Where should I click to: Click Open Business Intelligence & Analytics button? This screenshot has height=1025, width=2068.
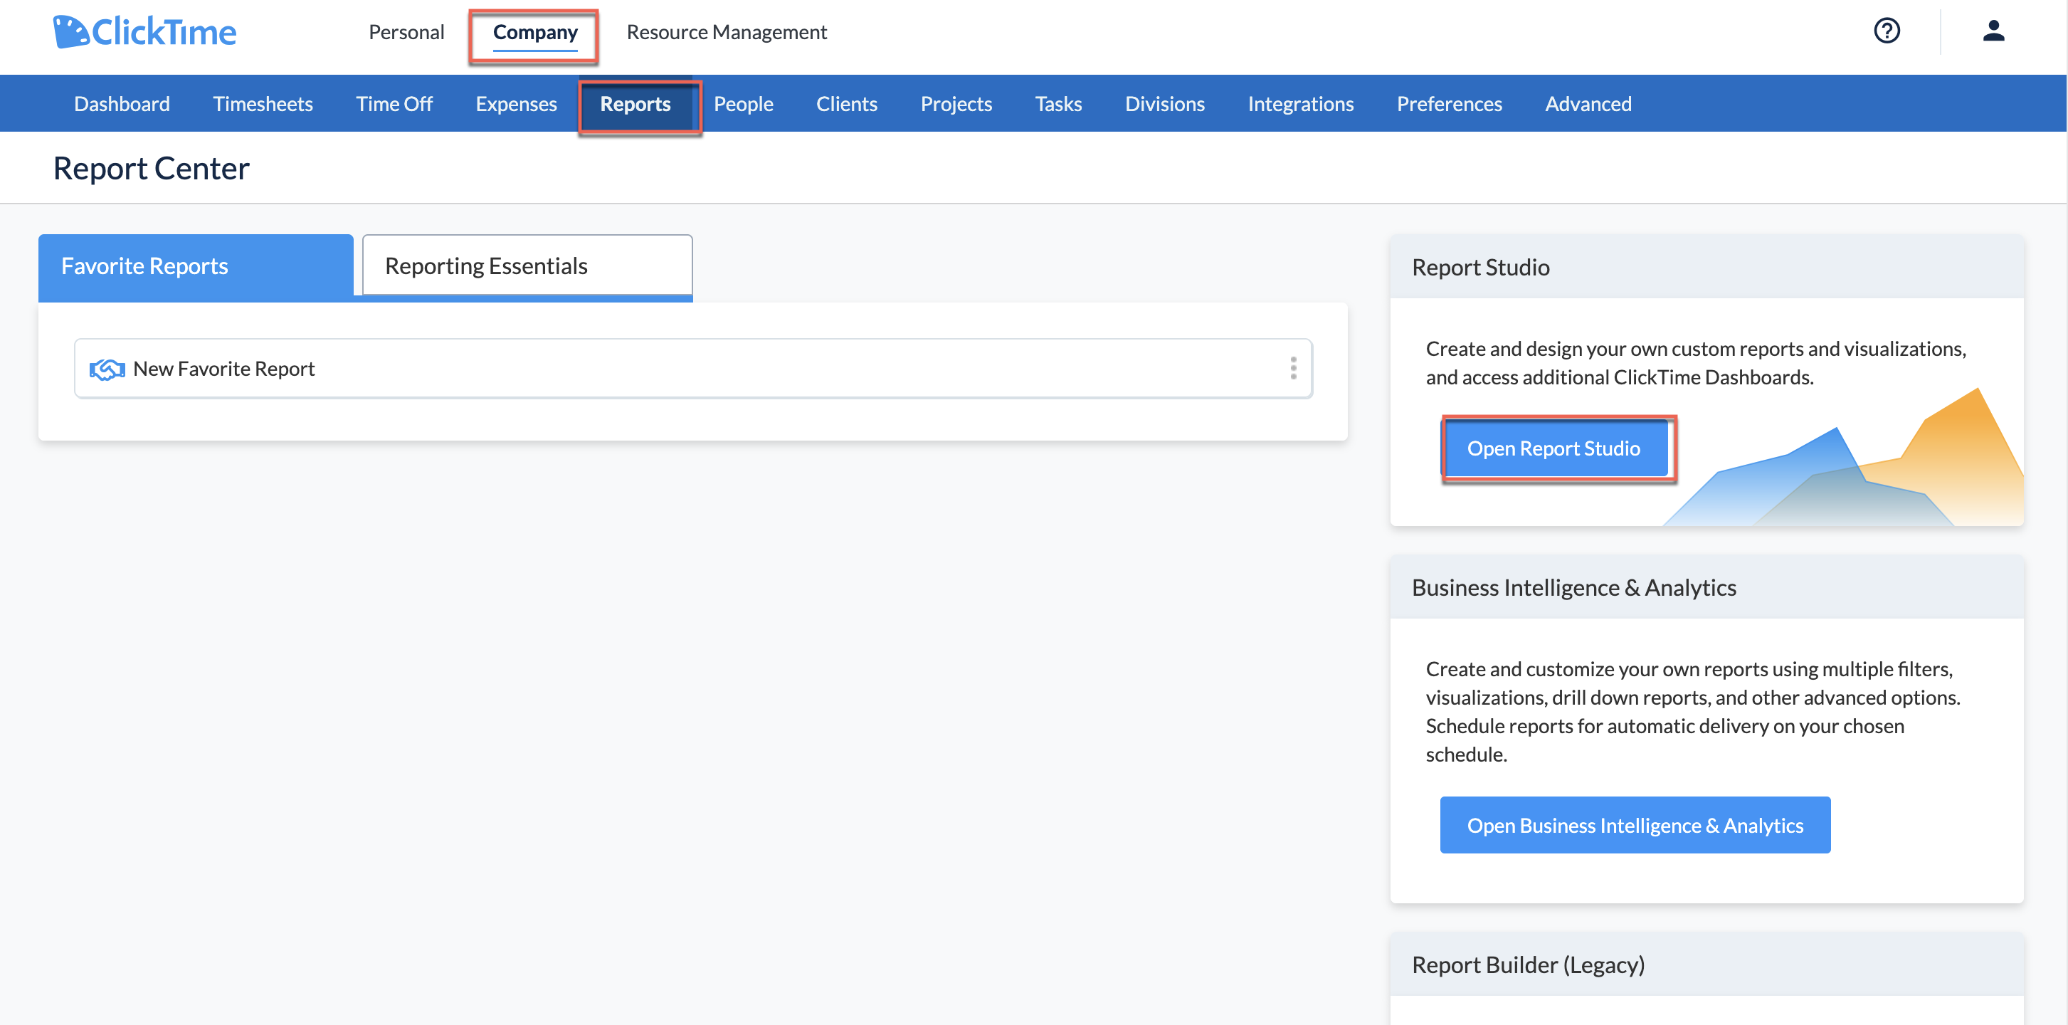(x=1635, y=825)
